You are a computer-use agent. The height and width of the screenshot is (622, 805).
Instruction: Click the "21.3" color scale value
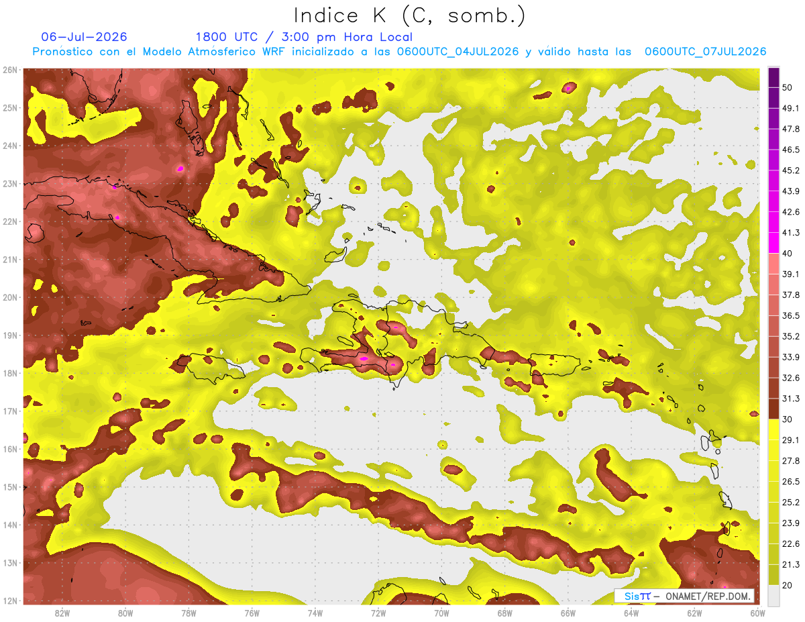point(790,564)
